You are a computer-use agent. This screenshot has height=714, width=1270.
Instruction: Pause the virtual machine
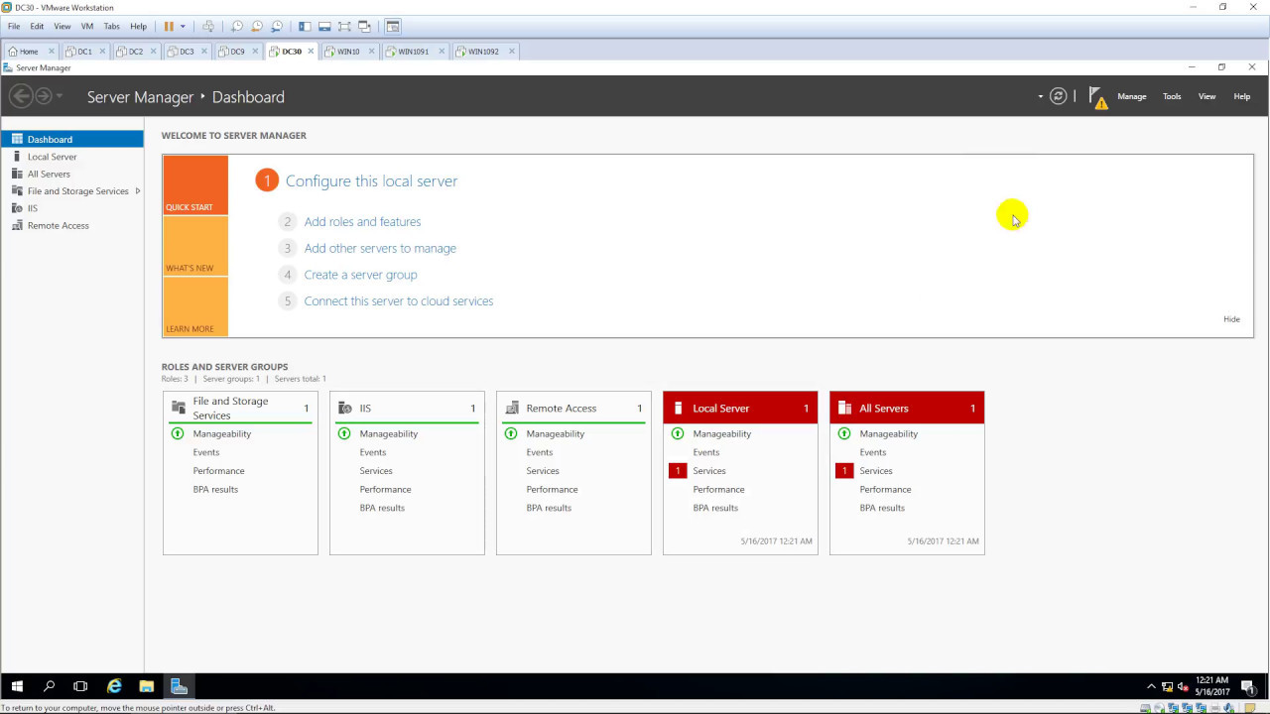coord(169,26)
